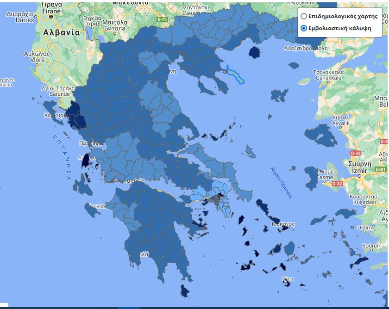Click the Tiranë city marker dot

pyautogui.click(x=51, y=17)
